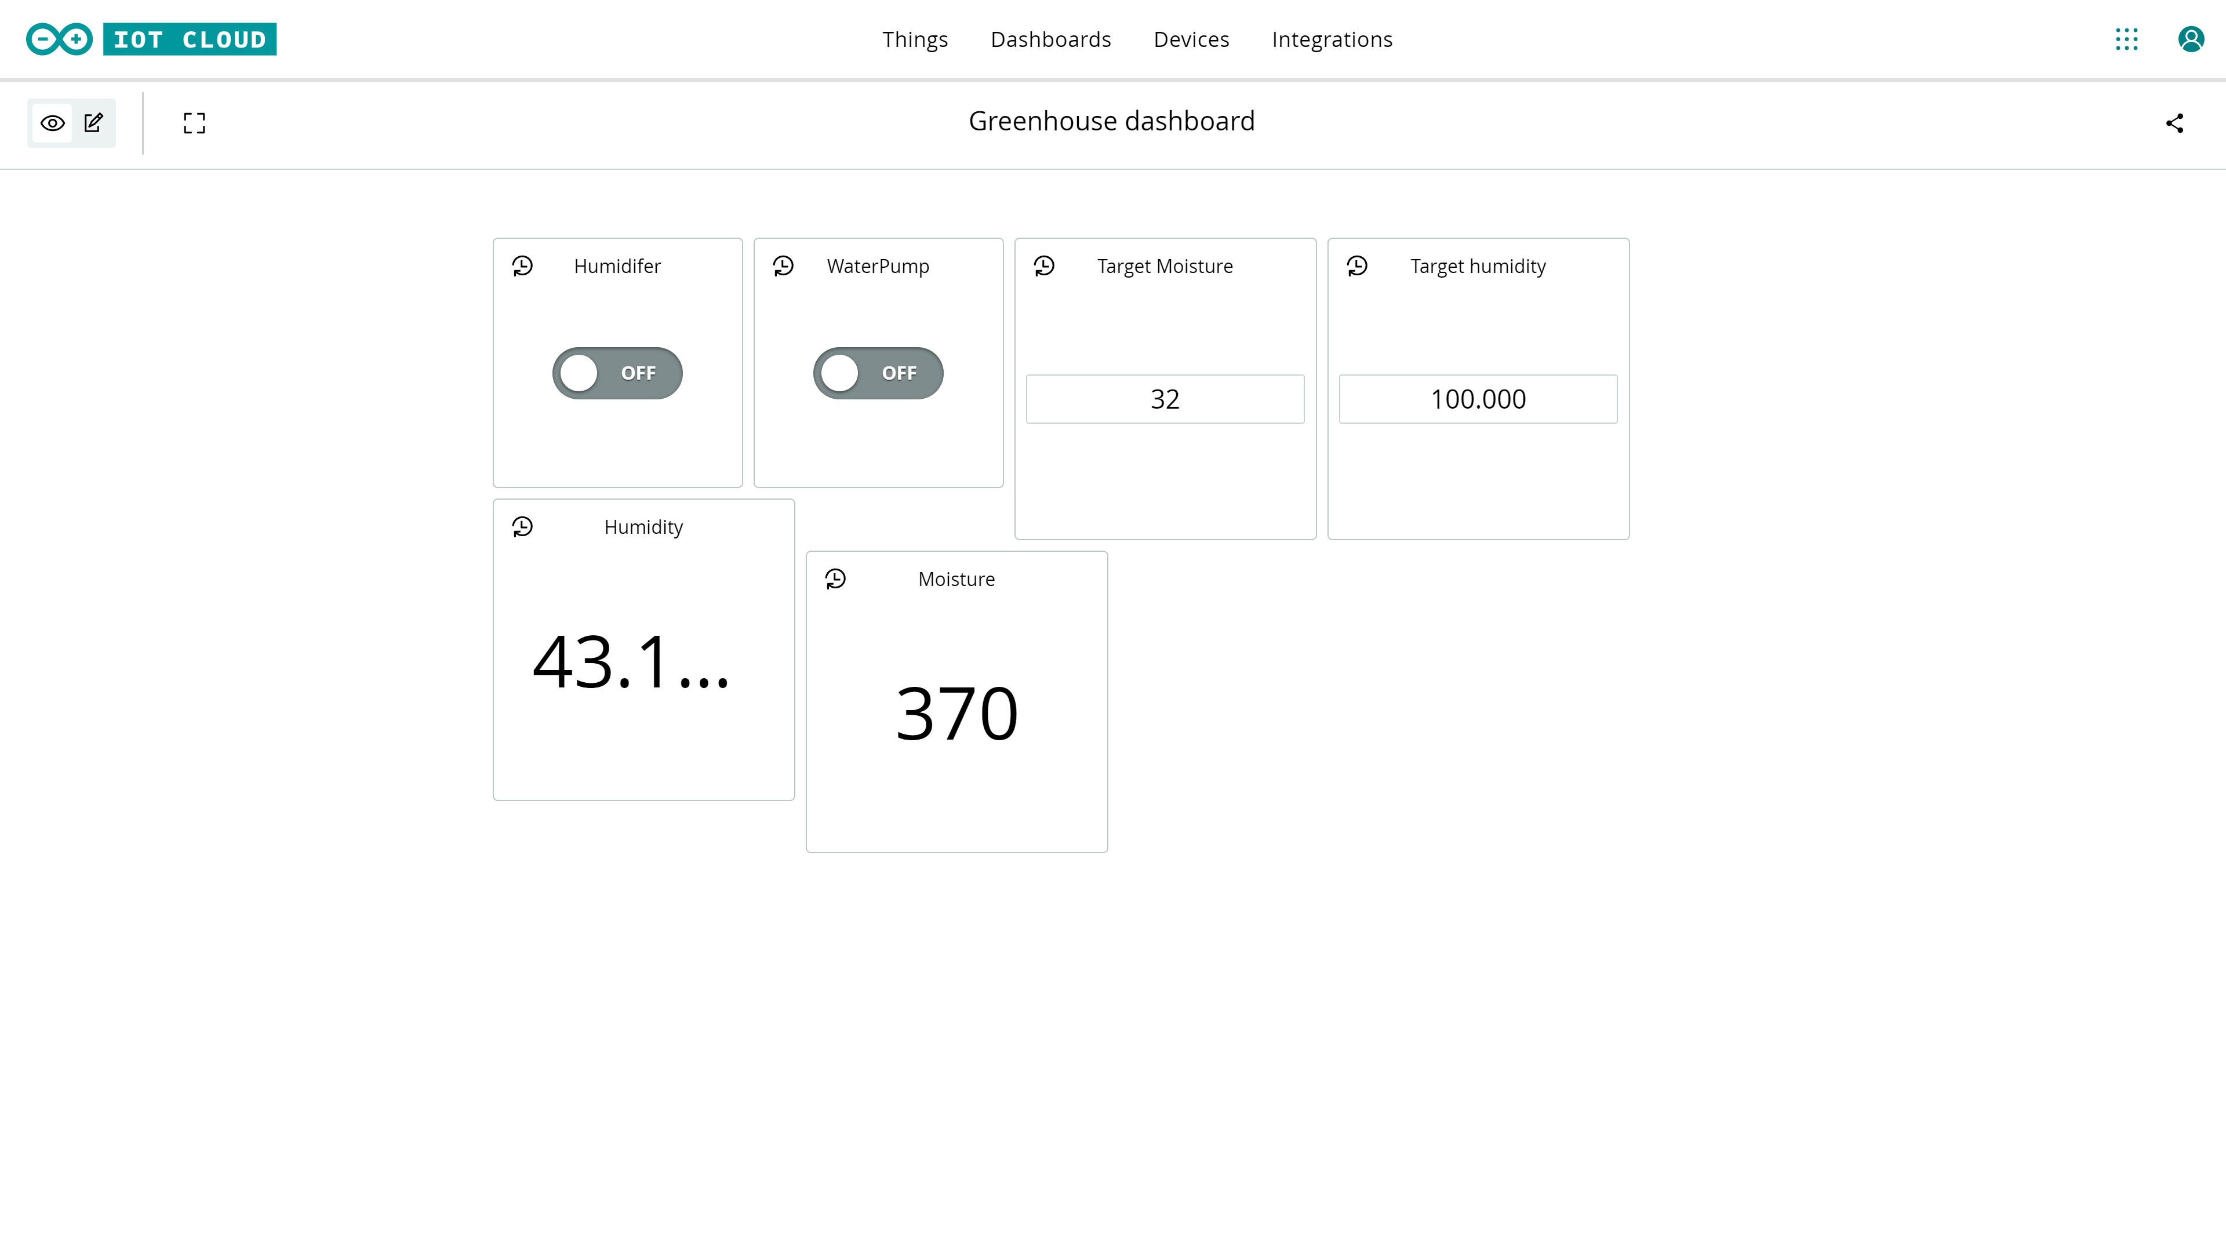
Task: Open the Integrations page
Action: click(1332, 40)
